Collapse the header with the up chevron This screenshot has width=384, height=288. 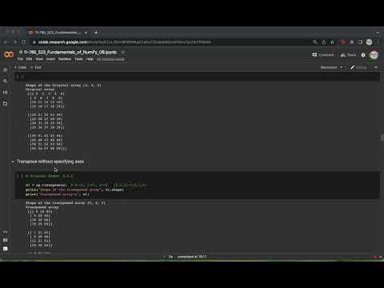[376, 67]
